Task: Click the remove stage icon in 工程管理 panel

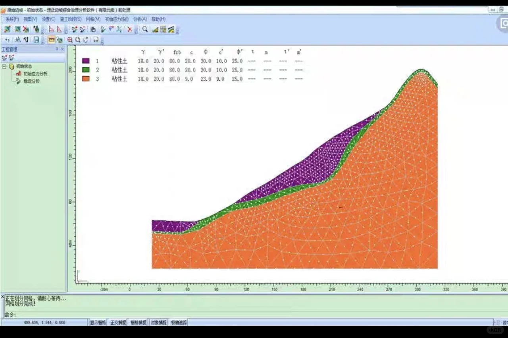Action: (12, 58)
